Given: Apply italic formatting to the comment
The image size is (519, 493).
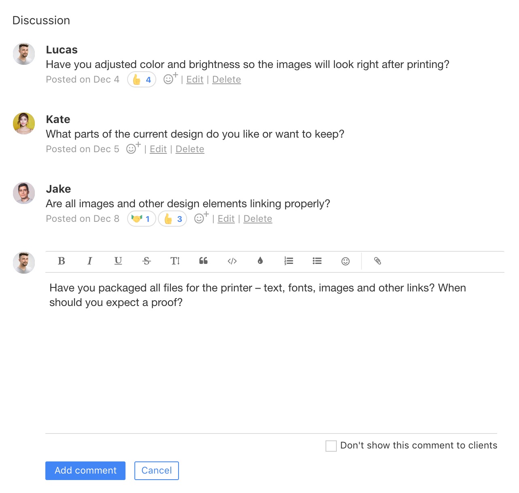Looking at the screenshot, I should coord(90,261).
